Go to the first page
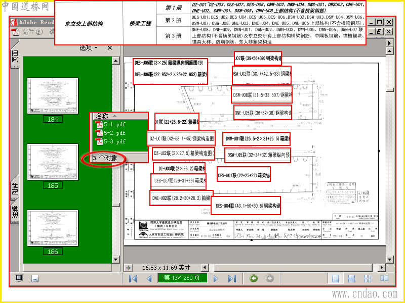Image resolution: width=405 pixels, height=303 pixels. pos(133,278)
